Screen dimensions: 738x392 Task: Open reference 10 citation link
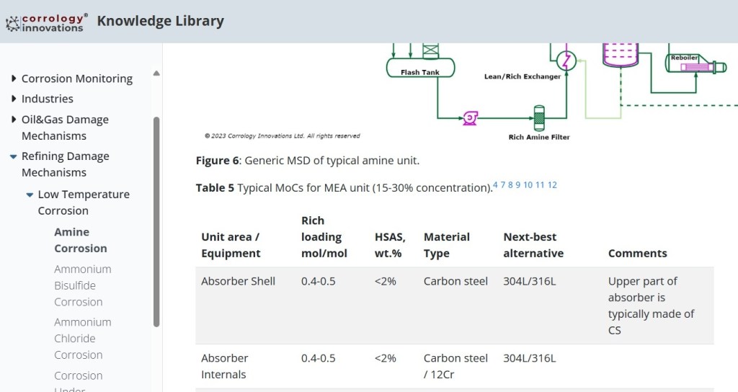pyautogui.click(x=528, y=184)
